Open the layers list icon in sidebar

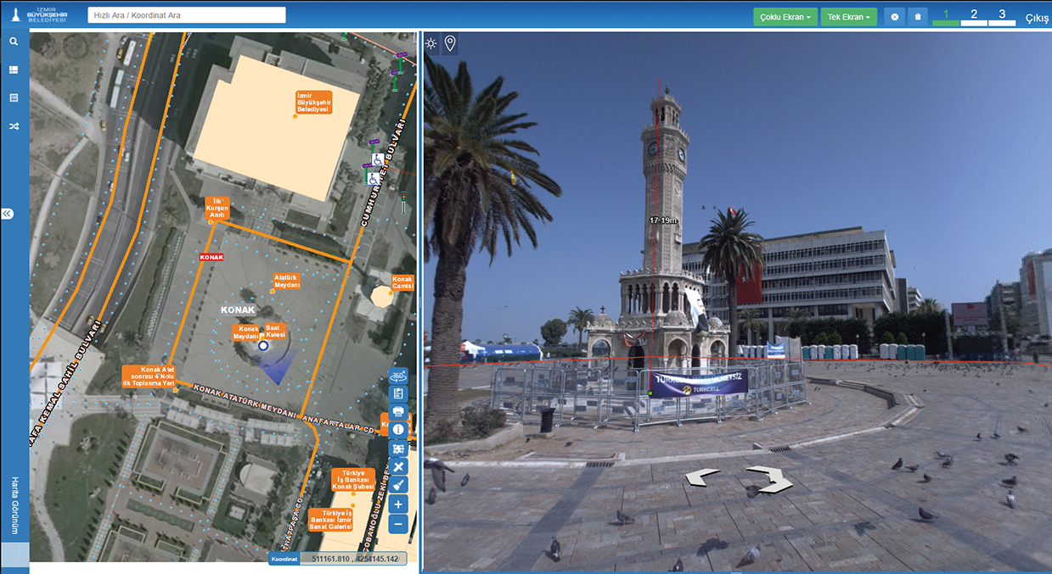(x=14, y=70)
